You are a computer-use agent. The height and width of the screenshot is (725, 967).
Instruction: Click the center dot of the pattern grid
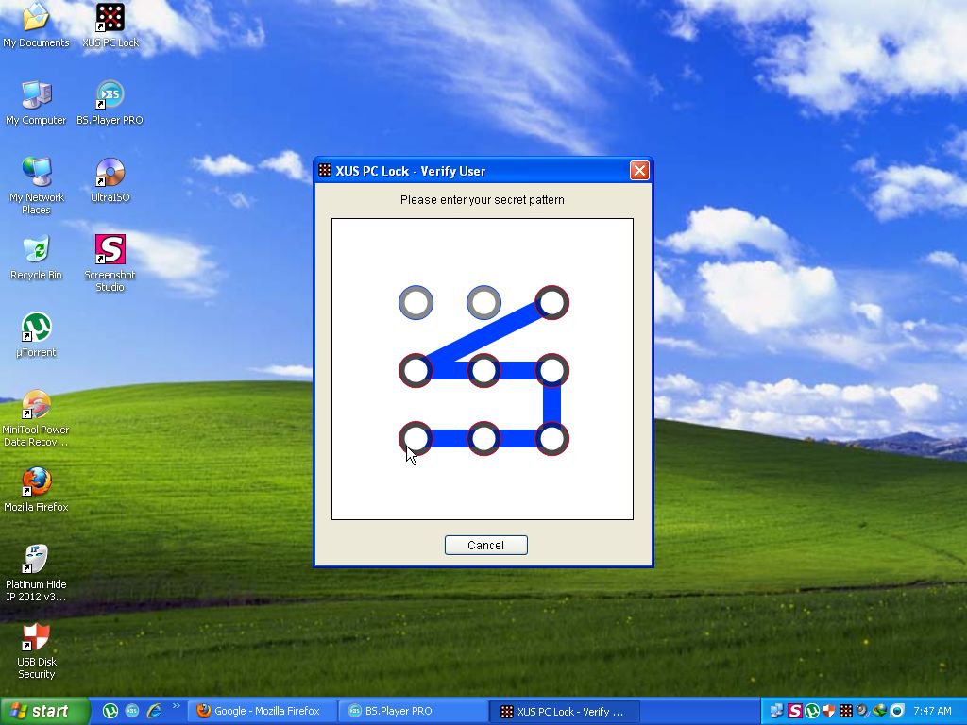pyautogui.click(x=483, y=370)
